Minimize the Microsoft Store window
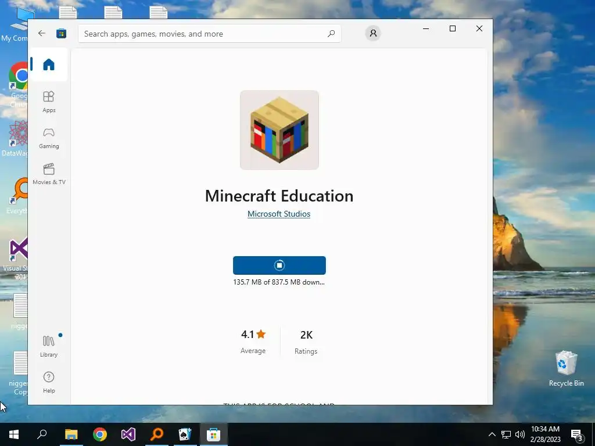This screenshot has height=446, width=595. pyautogui.click(x=426, y=28)
